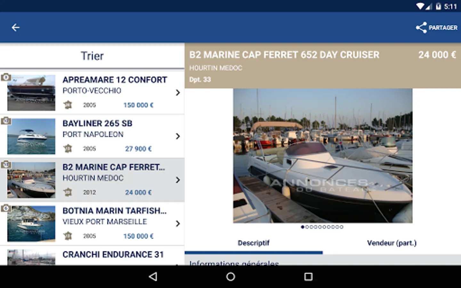Click HOURTIN MEDOC in the listing row
This screenshot has height=288, width=461.
tap(93, 178)
